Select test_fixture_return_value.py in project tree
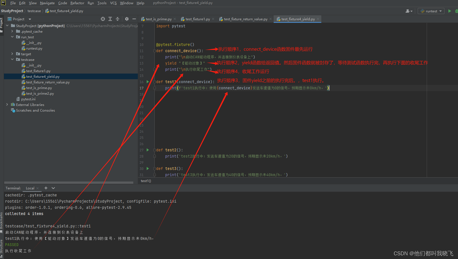This screenshot has width=458, height=259. 48,82
